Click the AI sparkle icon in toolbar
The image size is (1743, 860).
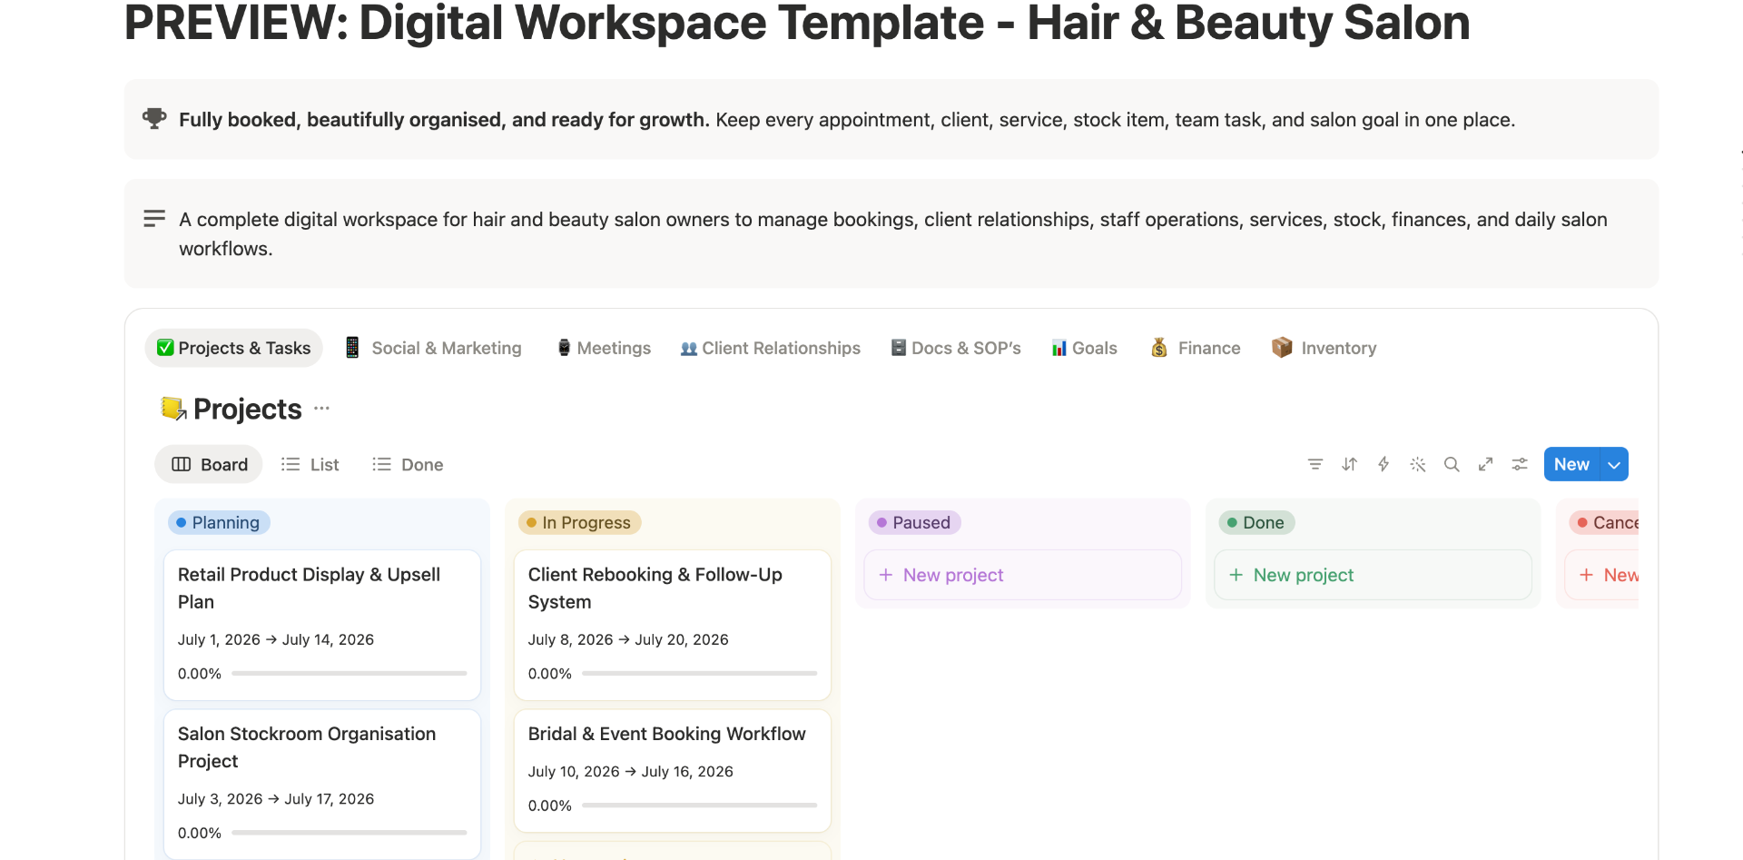coord(1418,464)
